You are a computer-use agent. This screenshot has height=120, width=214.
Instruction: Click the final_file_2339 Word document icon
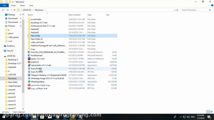(29, 52)
